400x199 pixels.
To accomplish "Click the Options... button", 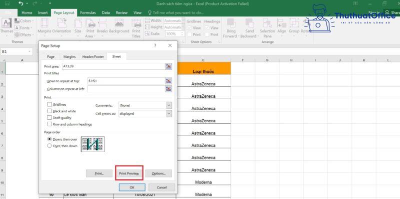I will point(158,173).
